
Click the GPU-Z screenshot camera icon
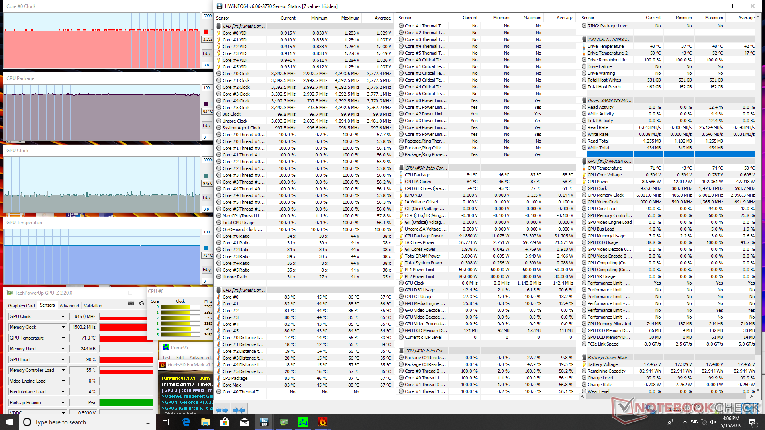[x=131, y=303]
